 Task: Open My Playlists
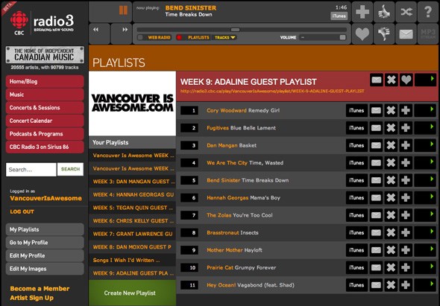45,229
